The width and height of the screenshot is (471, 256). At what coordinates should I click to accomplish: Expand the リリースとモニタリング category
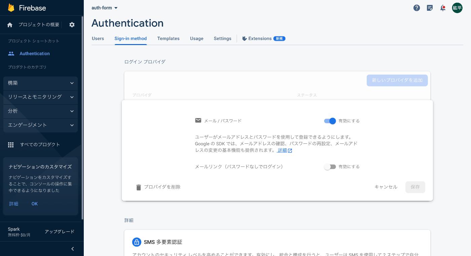[41, 97]
